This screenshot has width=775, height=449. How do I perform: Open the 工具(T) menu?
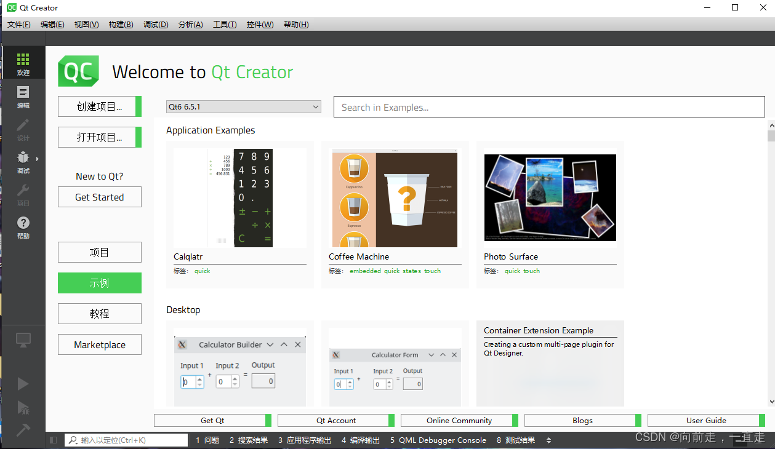pyautogui.click(x=225, y=24)
